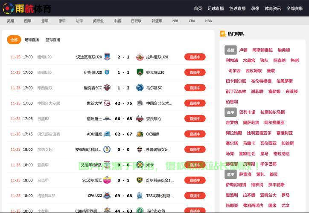The image size is (309, 213).
Task: Click the 热门球队 list icon
Action: [x=223, y=34]
